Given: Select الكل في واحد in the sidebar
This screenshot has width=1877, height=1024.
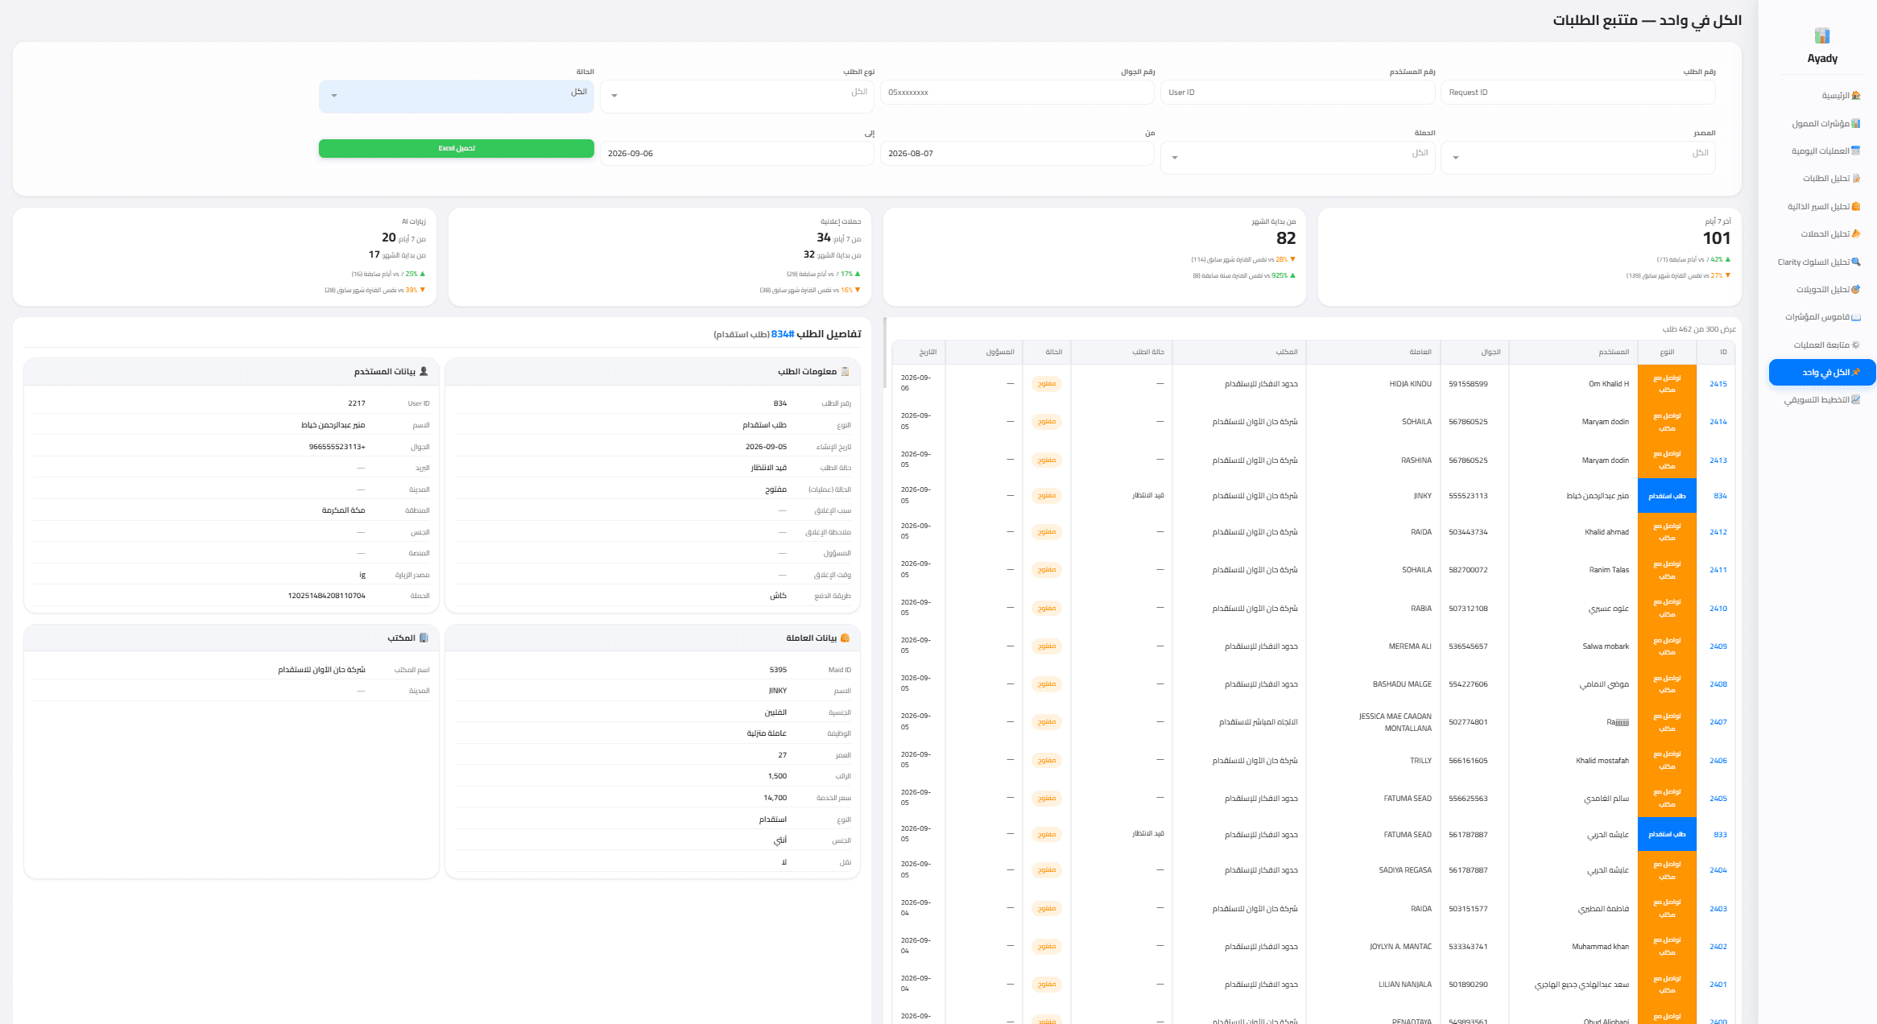Looking at the screenshot, I should (1822, 373).
